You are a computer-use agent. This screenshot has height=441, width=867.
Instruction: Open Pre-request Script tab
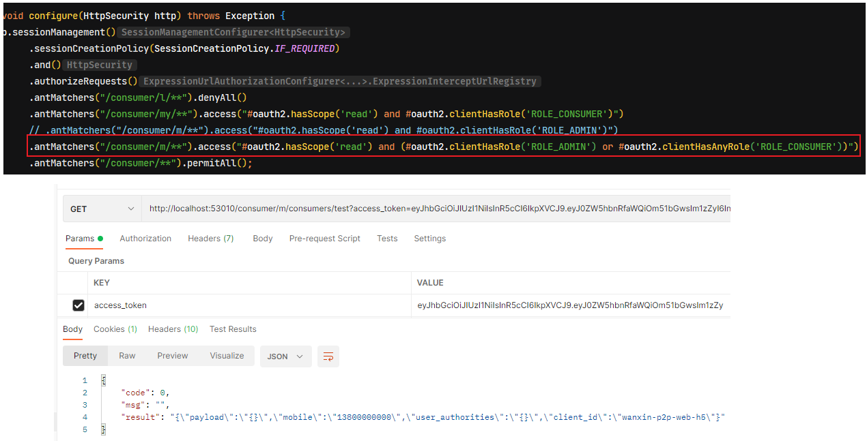325,239
